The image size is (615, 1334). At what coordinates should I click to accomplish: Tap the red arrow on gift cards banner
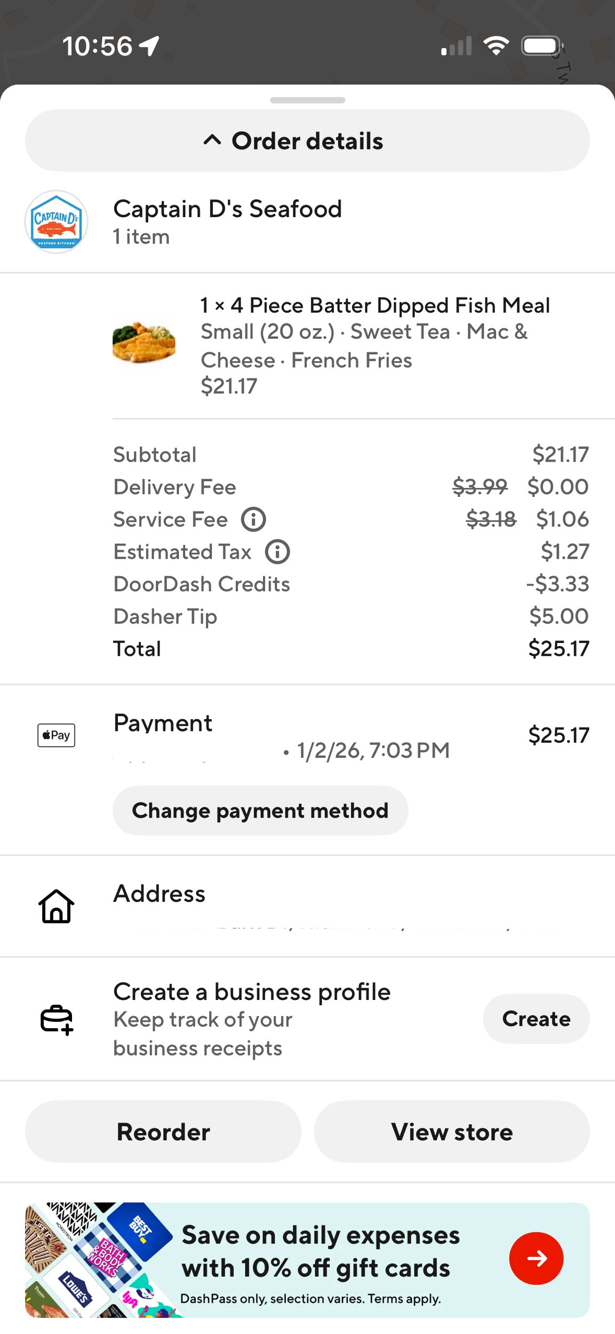pos(536,1258)
